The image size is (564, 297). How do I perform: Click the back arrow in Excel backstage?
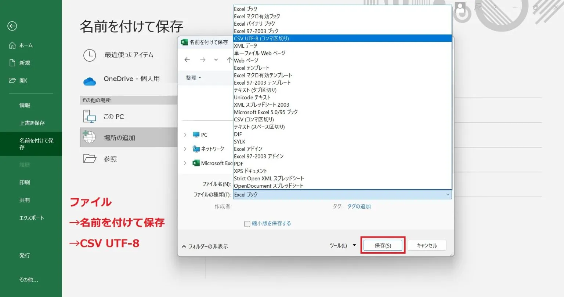pyautogui.click(x=12, y=26)
